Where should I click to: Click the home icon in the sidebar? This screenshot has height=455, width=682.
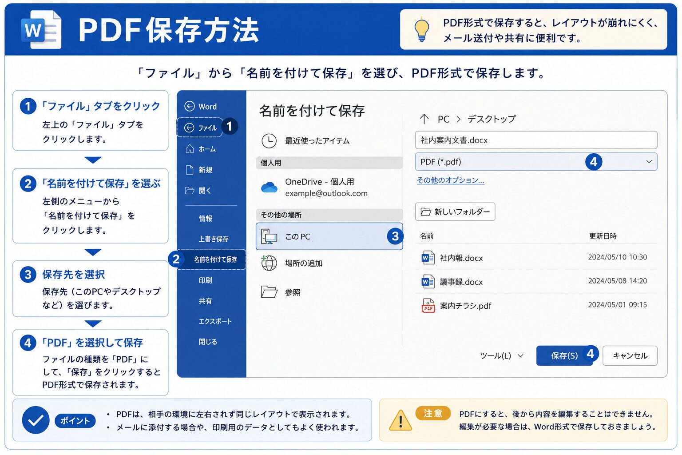(x=190, y=149)
